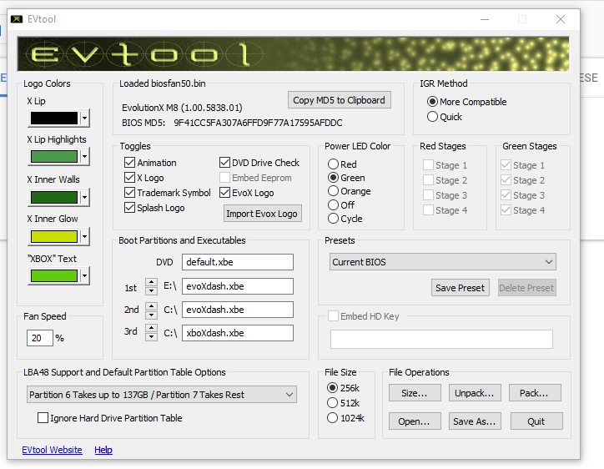The height and width of the screenshot is (469, 604).
Task: Click the DVD default.xbe input field
Action: (x=238, y=262)
